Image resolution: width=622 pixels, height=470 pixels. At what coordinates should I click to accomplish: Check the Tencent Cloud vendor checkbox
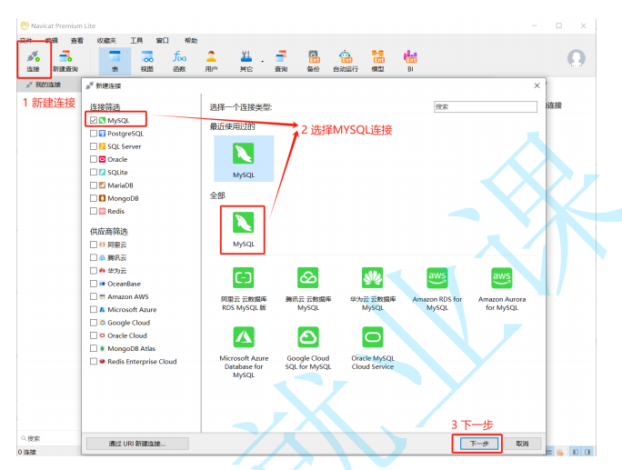coord(94,257)
